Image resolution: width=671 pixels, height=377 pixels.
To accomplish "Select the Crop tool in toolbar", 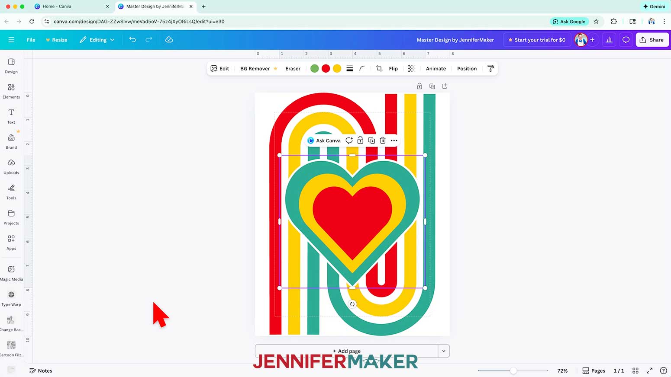I will [x=379, y=68].
